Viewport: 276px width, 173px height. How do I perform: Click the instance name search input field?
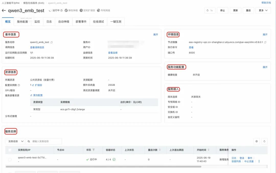(x=43, y=141)
